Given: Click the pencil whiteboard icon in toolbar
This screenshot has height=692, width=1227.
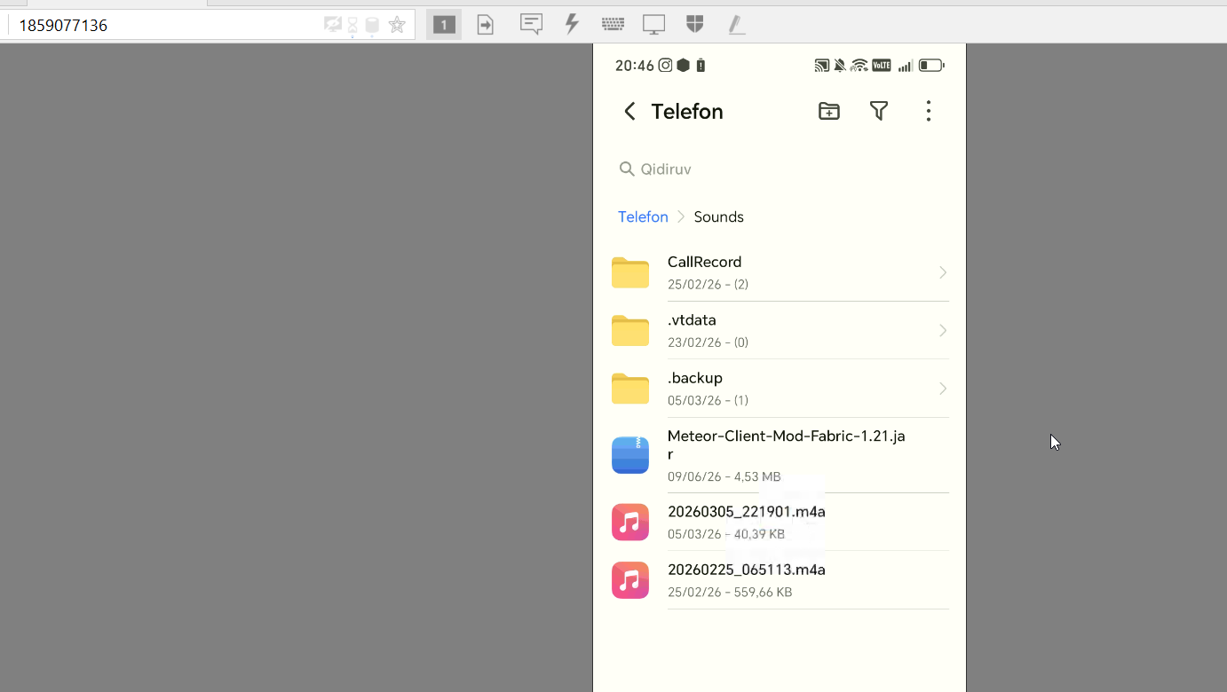Looking at the screenshot, I should [x=736, y=25].
